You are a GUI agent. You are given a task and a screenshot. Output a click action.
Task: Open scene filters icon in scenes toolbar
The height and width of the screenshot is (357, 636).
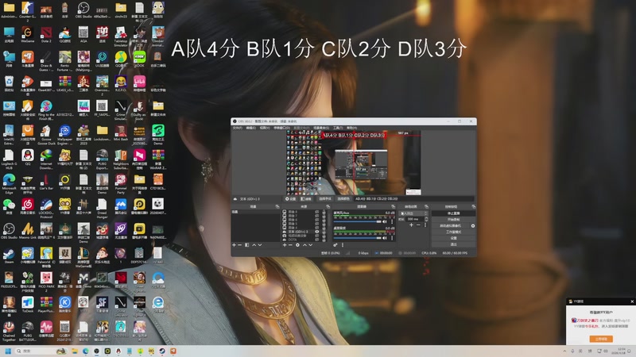[x=247, y=245]
